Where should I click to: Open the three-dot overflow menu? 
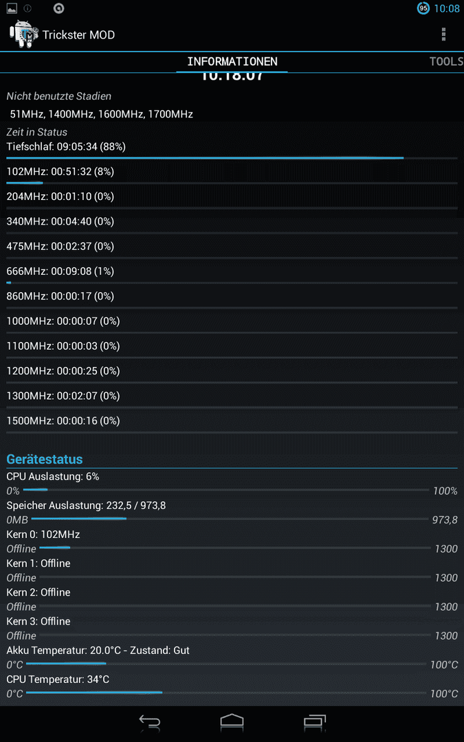pos(443,34)
